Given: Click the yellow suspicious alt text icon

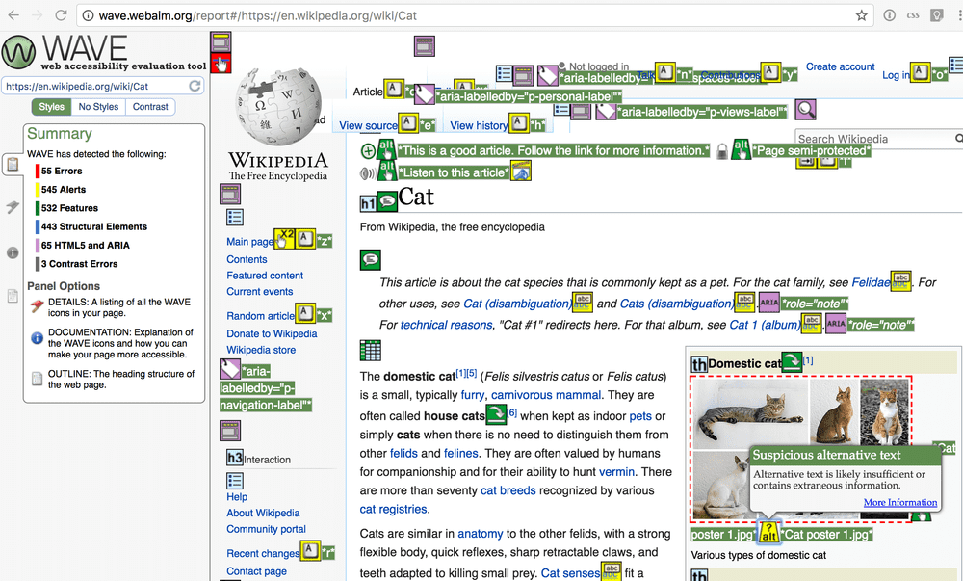Looking at the screenshot, I should tap(768, 532).
